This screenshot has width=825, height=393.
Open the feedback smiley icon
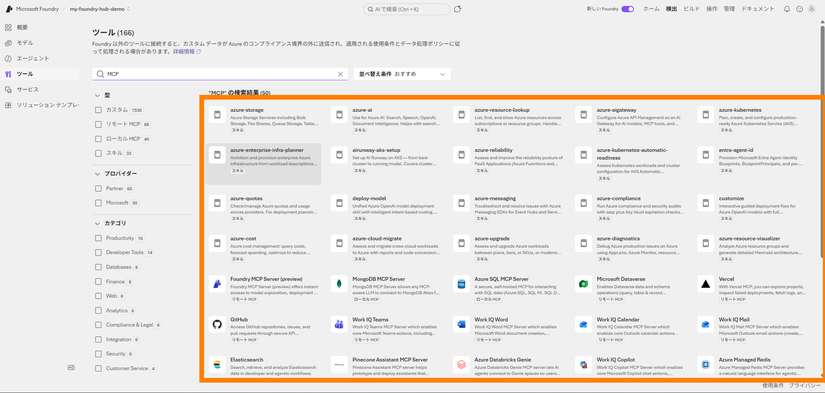pyautogui.click(x=800, y=9)
